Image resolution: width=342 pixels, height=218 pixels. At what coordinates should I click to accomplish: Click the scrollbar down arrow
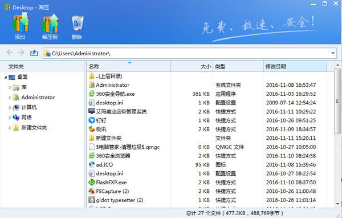(337, 204)
